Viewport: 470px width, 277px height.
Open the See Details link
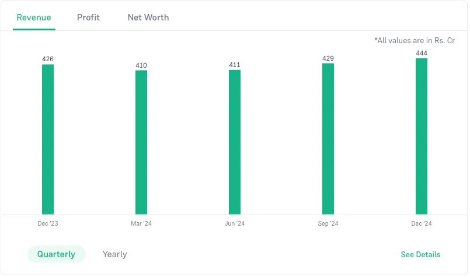click(x=420, y=254)
